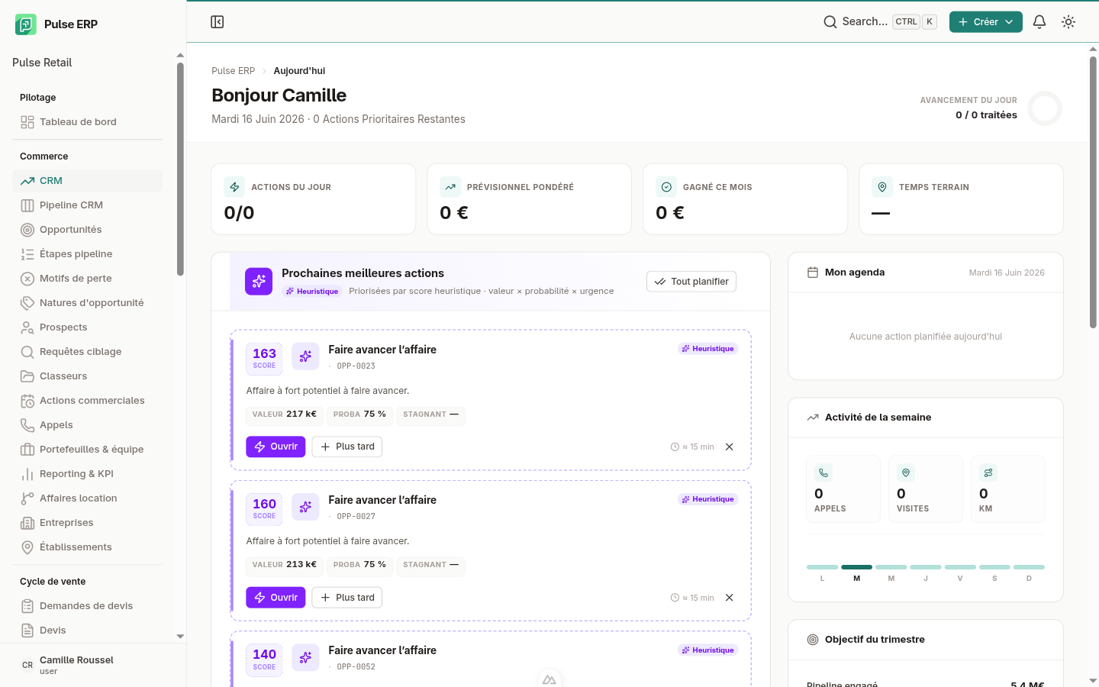The image size is (1099, 687).
Task: Go to Pipeline CRM
Action: pos(87,205)
